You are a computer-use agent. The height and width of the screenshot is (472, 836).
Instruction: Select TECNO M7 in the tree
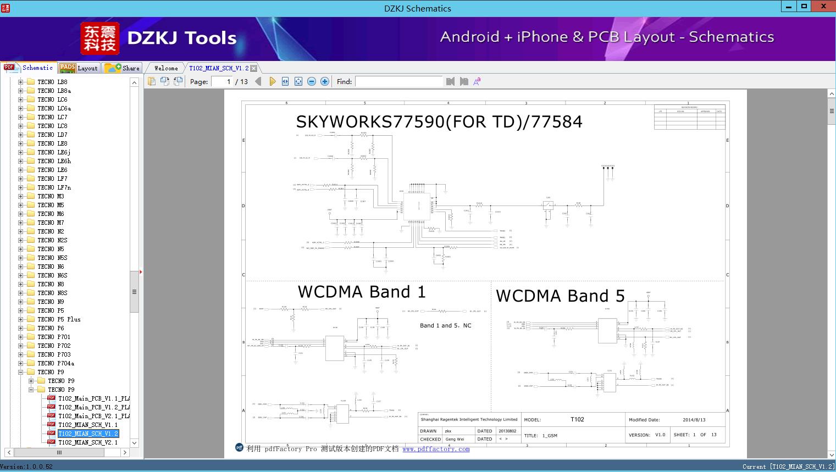click(x=51, y=223)
